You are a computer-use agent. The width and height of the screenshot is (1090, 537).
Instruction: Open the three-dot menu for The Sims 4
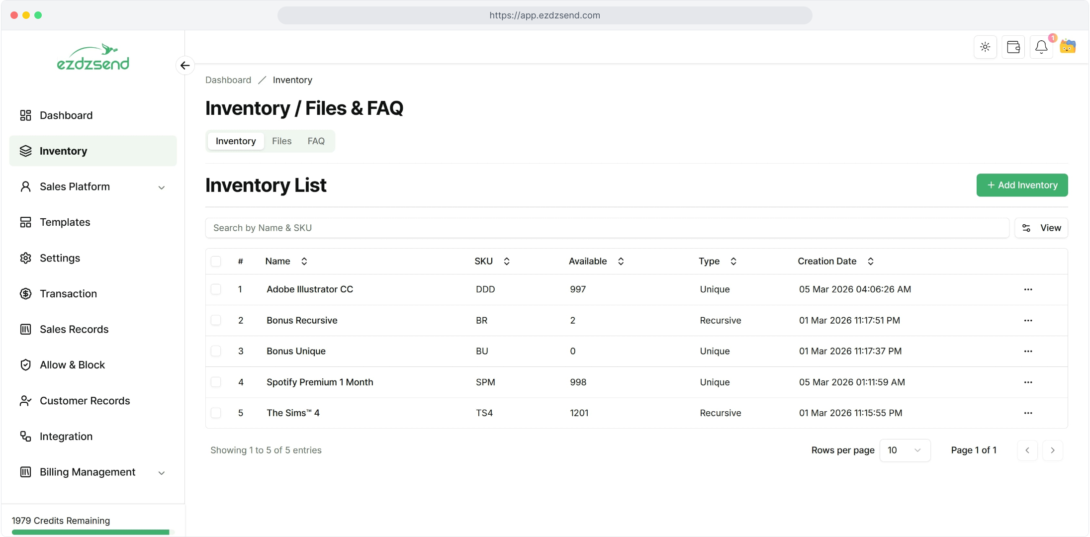click(1028, 413)
